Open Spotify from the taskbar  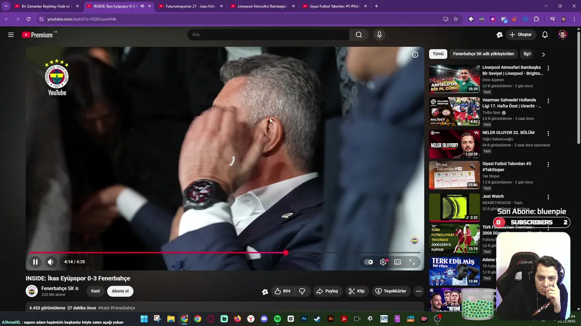click(x=277, y=319)
